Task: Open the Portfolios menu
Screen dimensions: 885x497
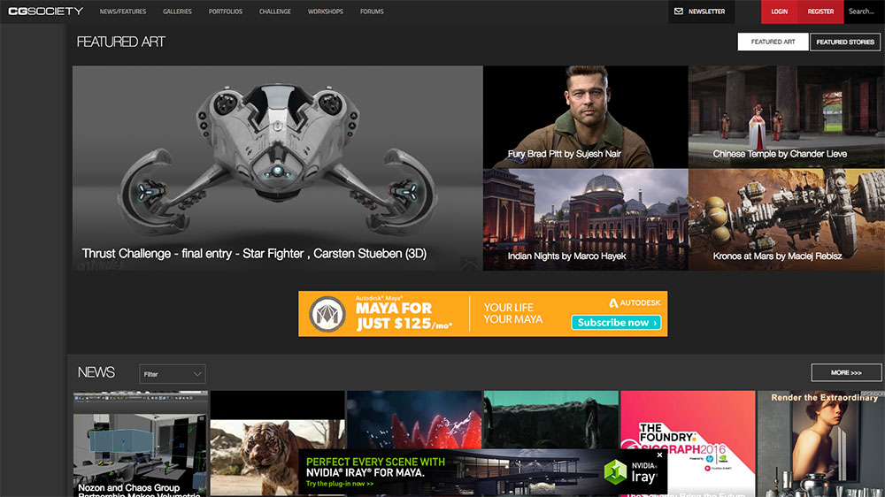Action: 225,11
